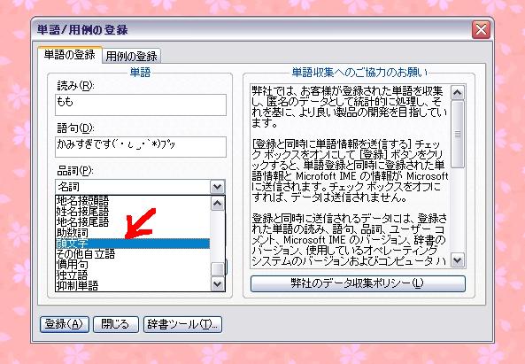Viewport: 525px width, 364px height.
Task: Choose 助数詞 from the list
Action: click(133, 233)
